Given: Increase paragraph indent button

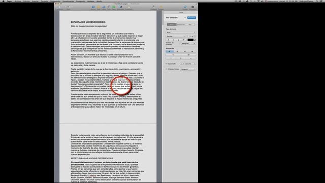Looking at the screenshot, I should pyautogui.click(x=188, y=55).
